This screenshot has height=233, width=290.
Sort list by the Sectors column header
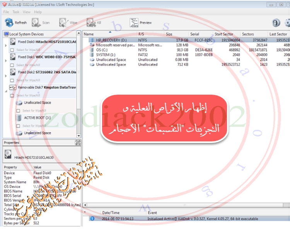(x=254, y=34)
